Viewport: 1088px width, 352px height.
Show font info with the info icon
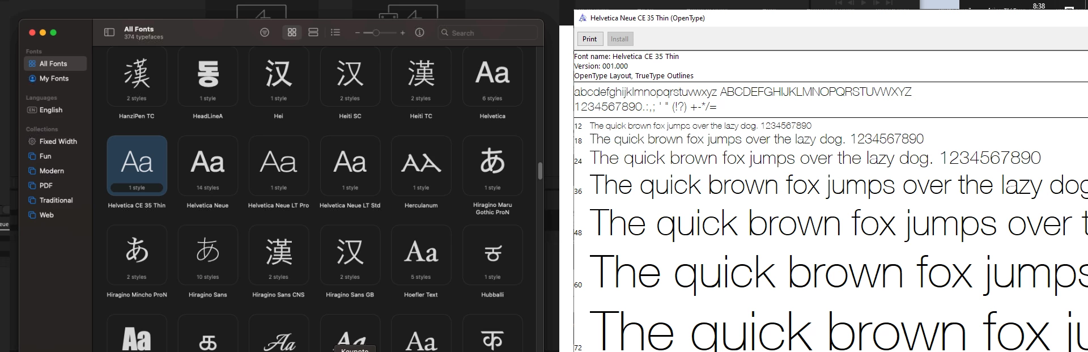coord(420,33)
